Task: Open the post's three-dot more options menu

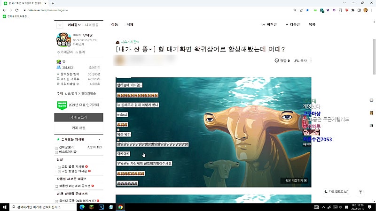Action: [x=311, y=60]
